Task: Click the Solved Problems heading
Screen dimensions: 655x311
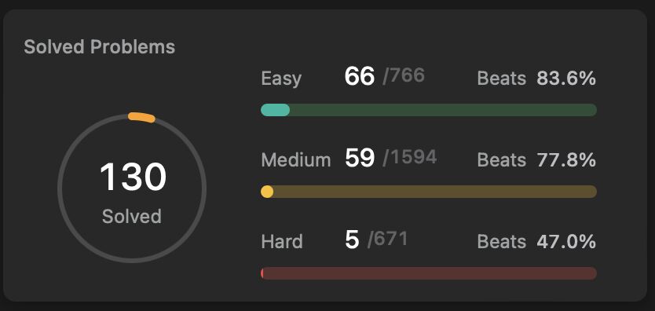Action: point(100,47)
